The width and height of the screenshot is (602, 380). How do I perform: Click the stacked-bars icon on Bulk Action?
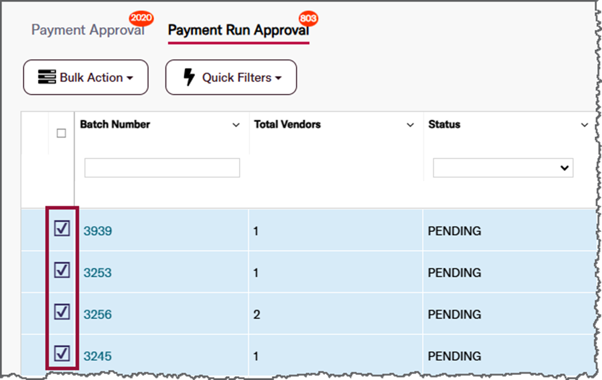coord(46,78)
